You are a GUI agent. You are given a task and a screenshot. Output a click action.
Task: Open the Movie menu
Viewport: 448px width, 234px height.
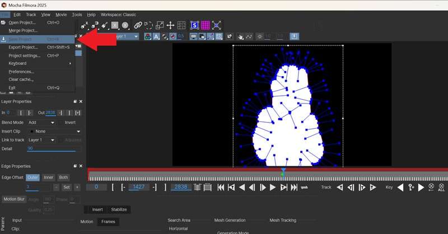[61, 15]
